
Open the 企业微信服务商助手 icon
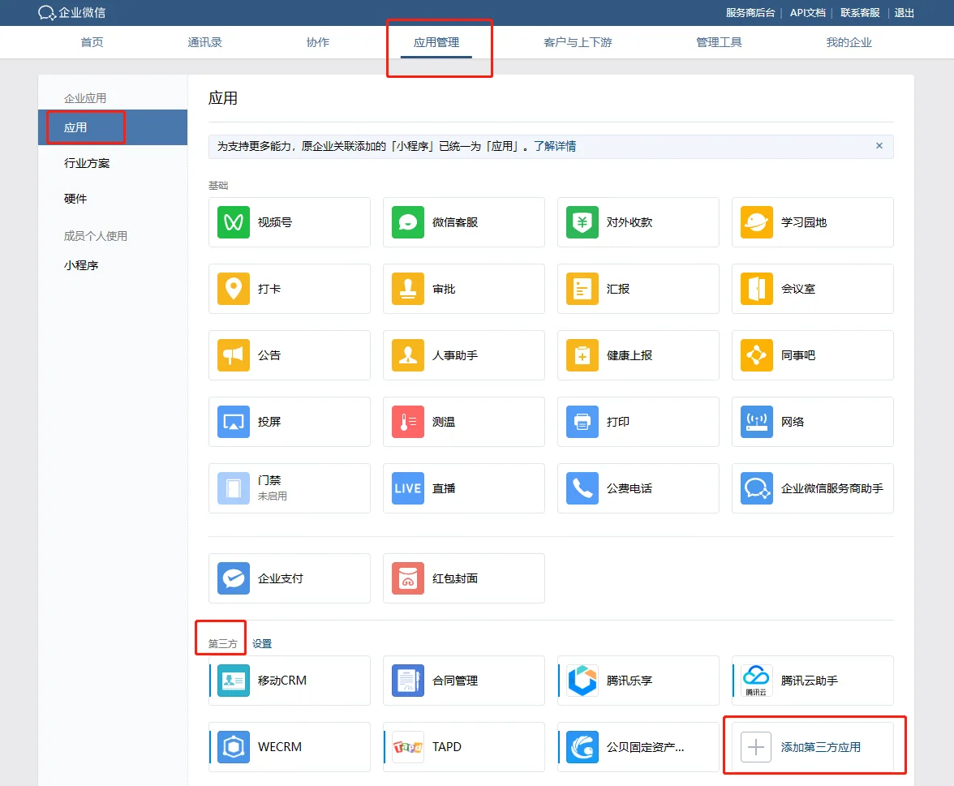click(756, 488)
